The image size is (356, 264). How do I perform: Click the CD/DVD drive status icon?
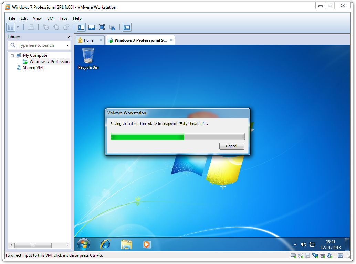(x=301, y=255)
